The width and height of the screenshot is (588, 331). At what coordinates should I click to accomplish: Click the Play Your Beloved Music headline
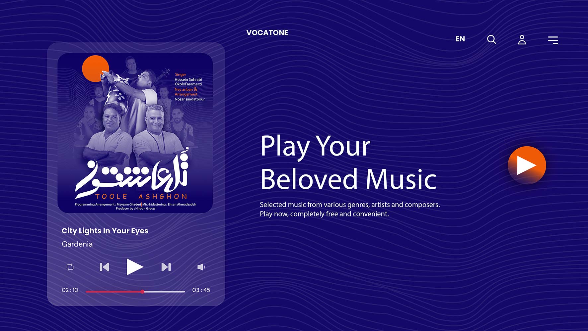tap(348, 162)
